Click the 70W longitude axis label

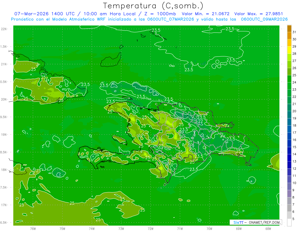coord(209,228)
